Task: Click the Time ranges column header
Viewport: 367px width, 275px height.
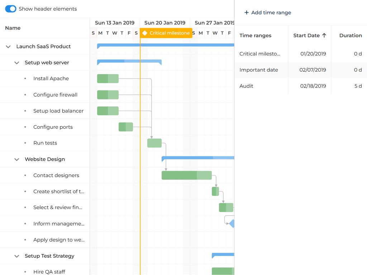Action: [x=255, y=35]
